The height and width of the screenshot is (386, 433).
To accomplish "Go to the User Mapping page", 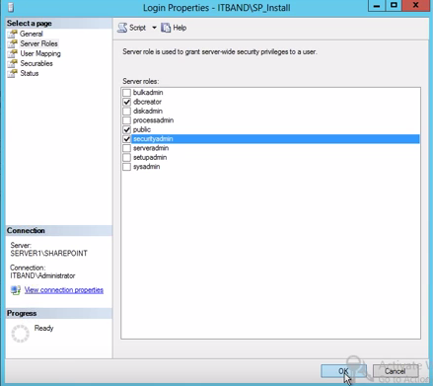I will [x=40, y=53].
